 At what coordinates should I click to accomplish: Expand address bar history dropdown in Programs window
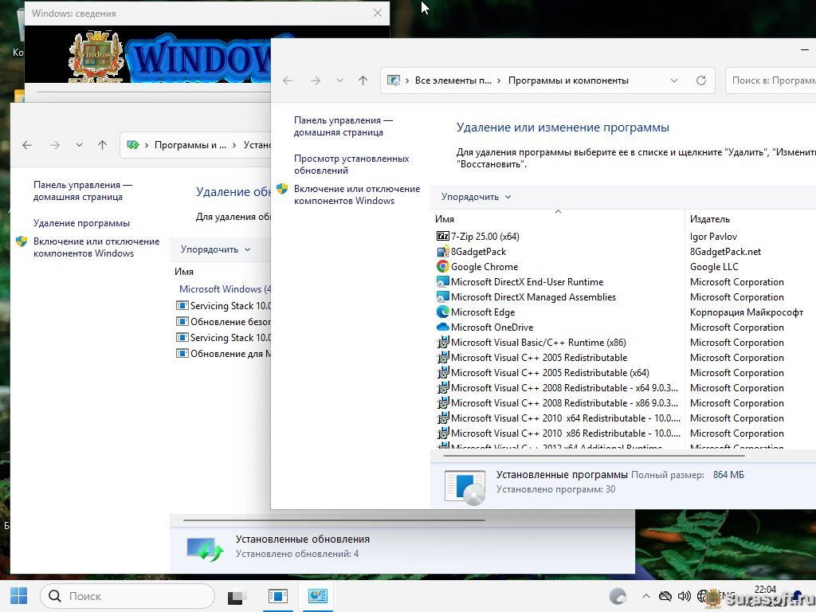pyautogui.click(x=674, y=80)
